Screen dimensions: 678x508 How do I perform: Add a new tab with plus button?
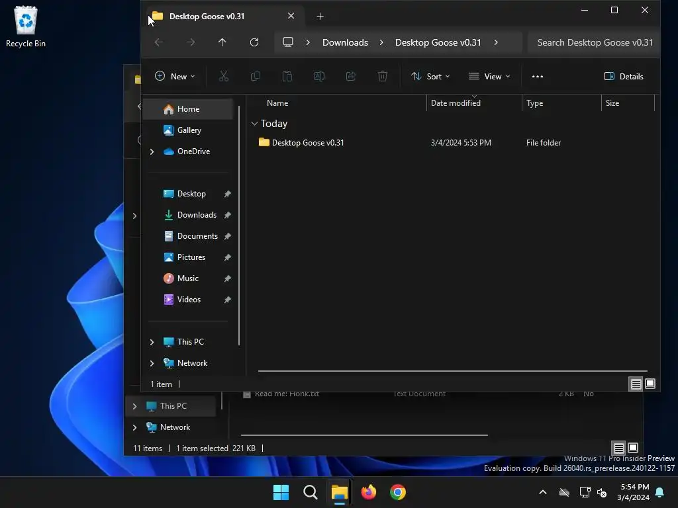[x=320, y=17]
